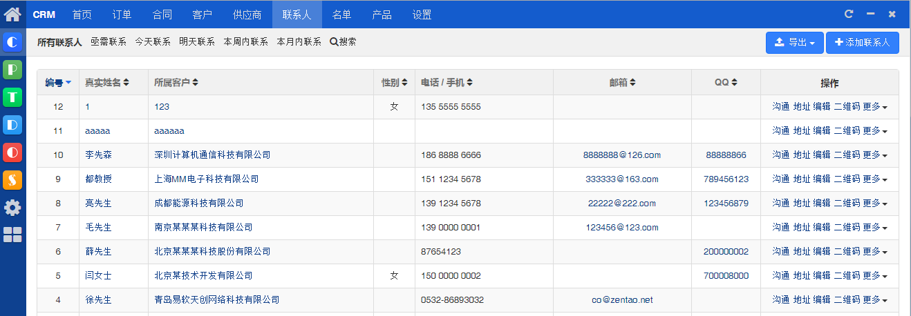Open the 设置 tab

point(422,14)
